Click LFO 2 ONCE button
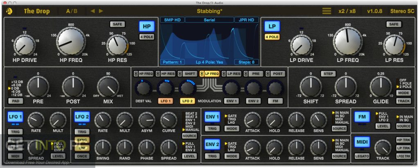The image size is (419, 168). click(x=82, y=156)
